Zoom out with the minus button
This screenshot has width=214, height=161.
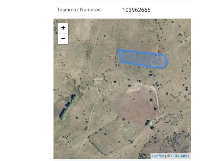63,39
